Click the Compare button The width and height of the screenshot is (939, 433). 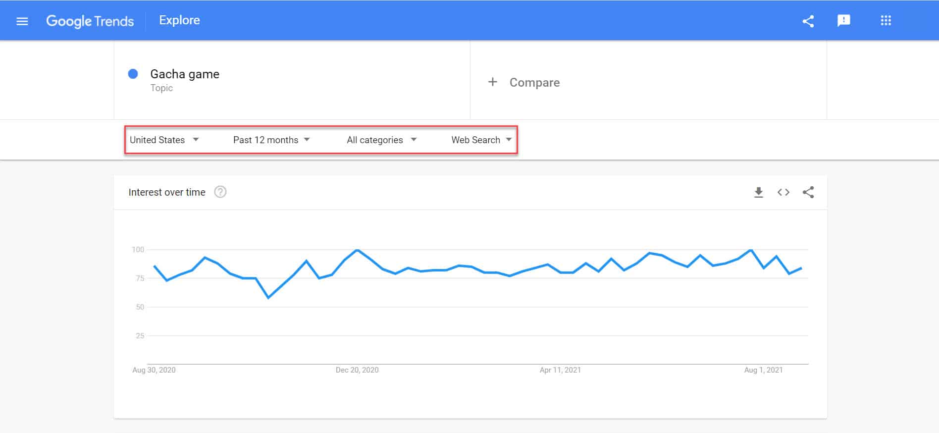[534, 83]
